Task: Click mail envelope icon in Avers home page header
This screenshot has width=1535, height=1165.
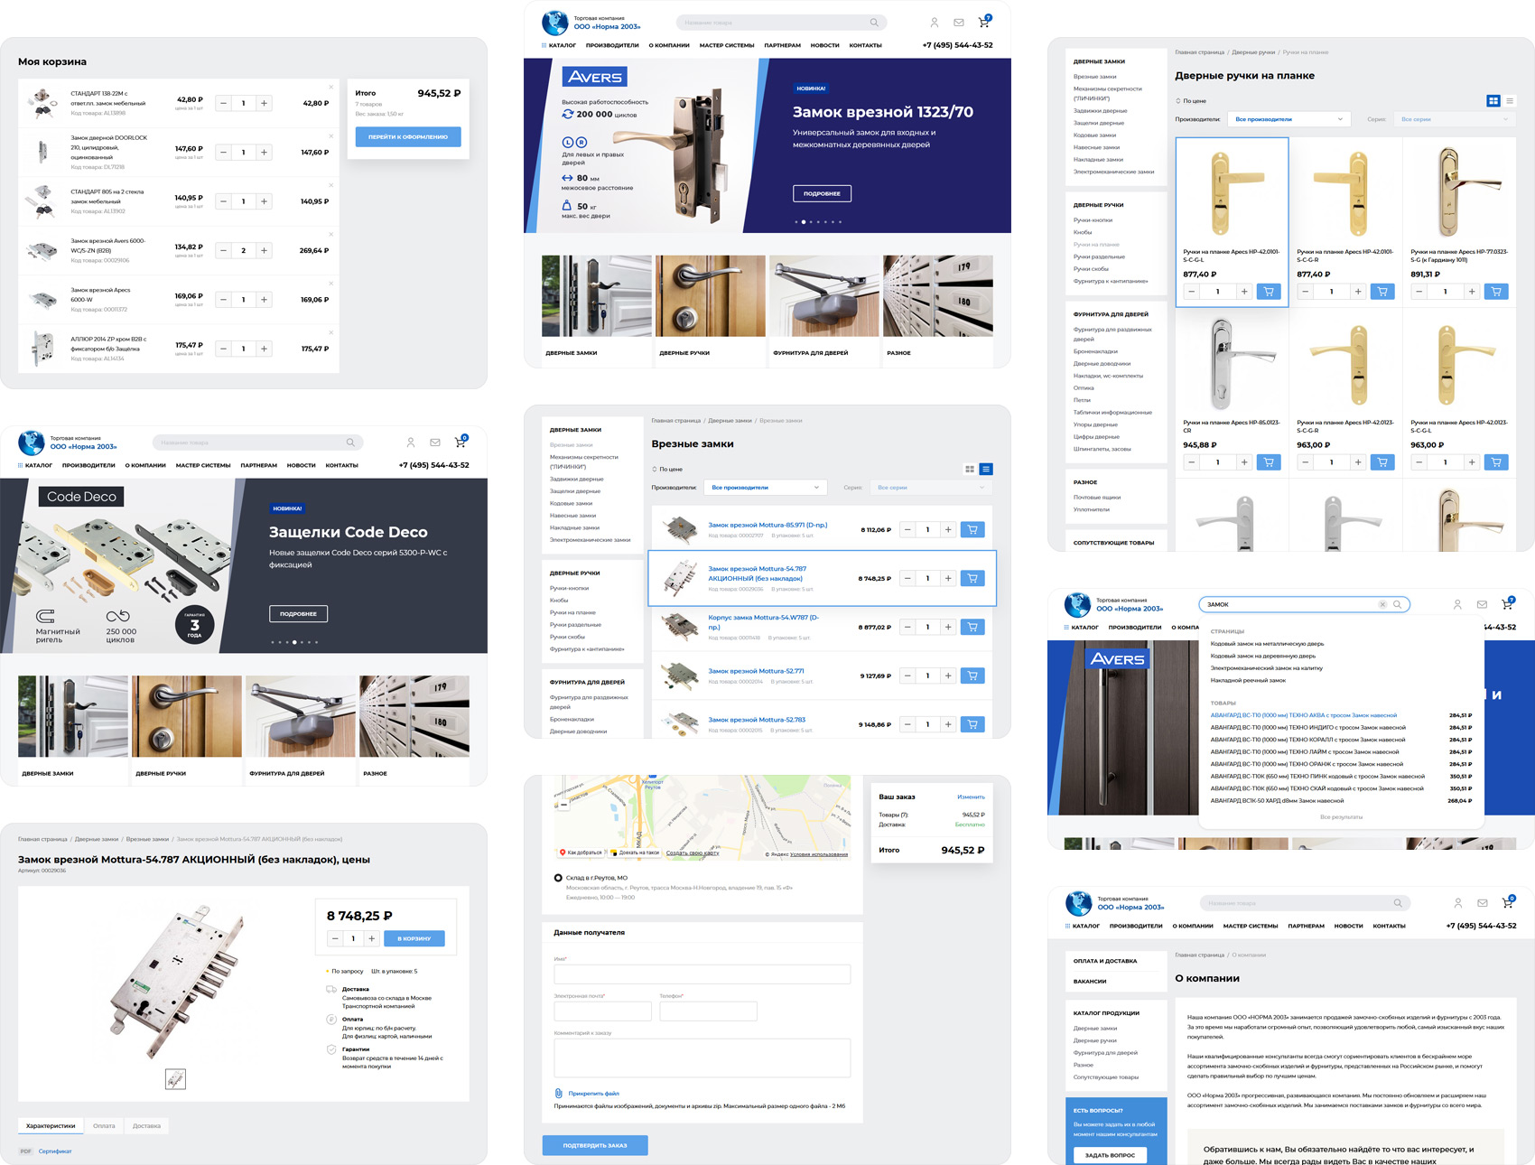Action: (959, 23)
